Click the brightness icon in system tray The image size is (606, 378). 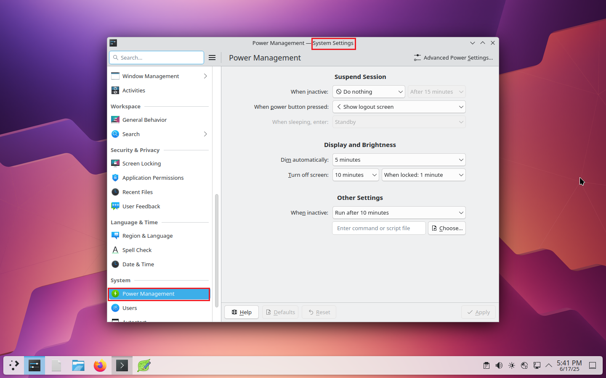point(512,365)
